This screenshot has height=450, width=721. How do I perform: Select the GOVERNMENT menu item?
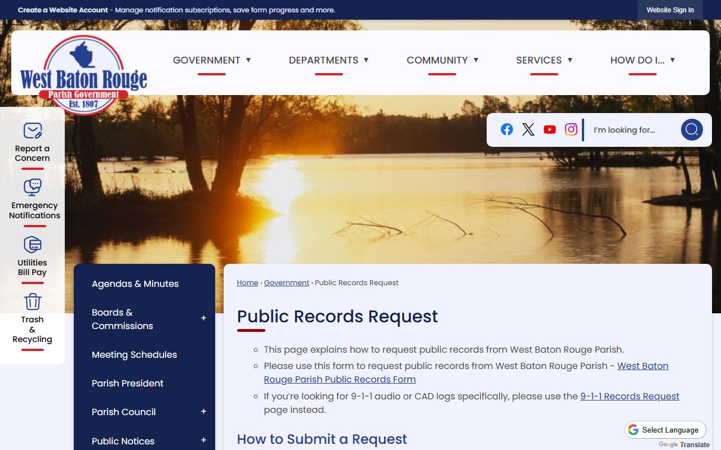click(x=207, y=60)
